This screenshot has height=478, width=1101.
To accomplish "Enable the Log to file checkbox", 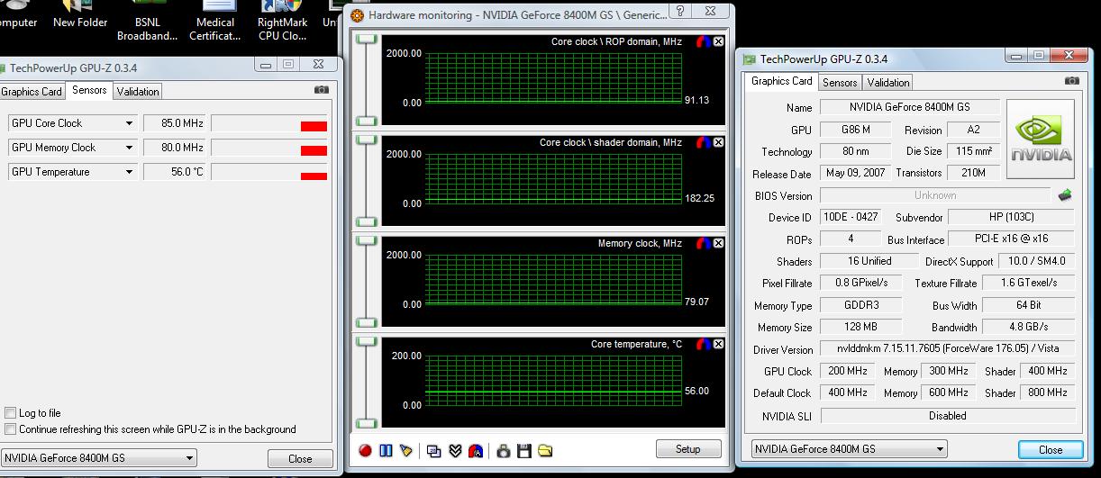I will (x=11, y=413).
